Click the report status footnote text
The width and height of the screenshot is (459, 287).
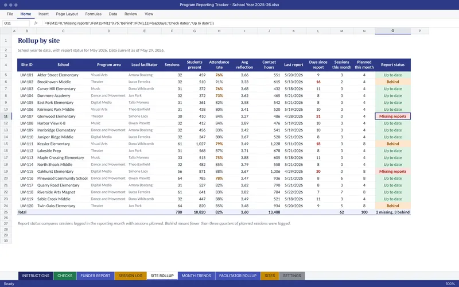coord(154,223)
